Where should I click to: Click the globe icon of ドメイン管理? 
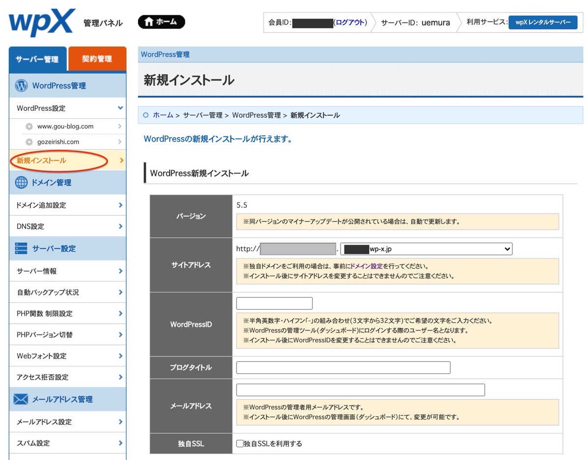tap(22, 182)
